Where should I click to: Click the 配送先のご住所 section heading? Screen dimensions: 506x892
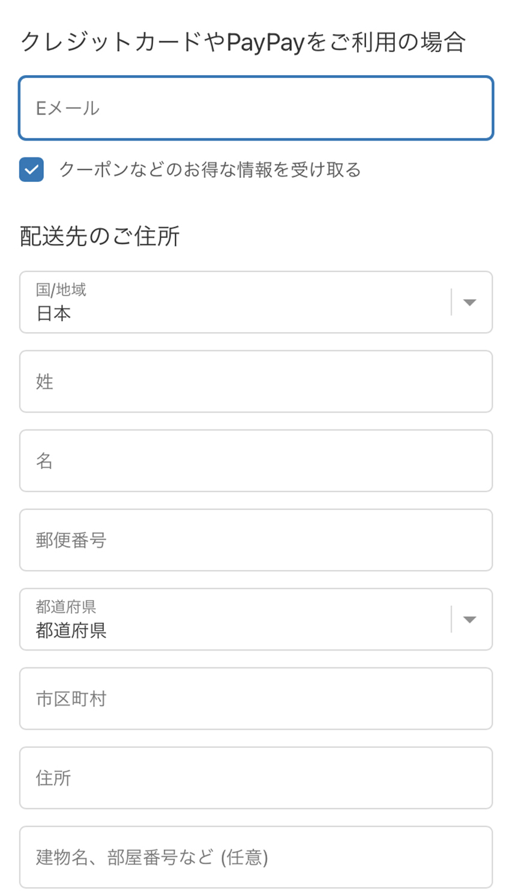(100, 236)
